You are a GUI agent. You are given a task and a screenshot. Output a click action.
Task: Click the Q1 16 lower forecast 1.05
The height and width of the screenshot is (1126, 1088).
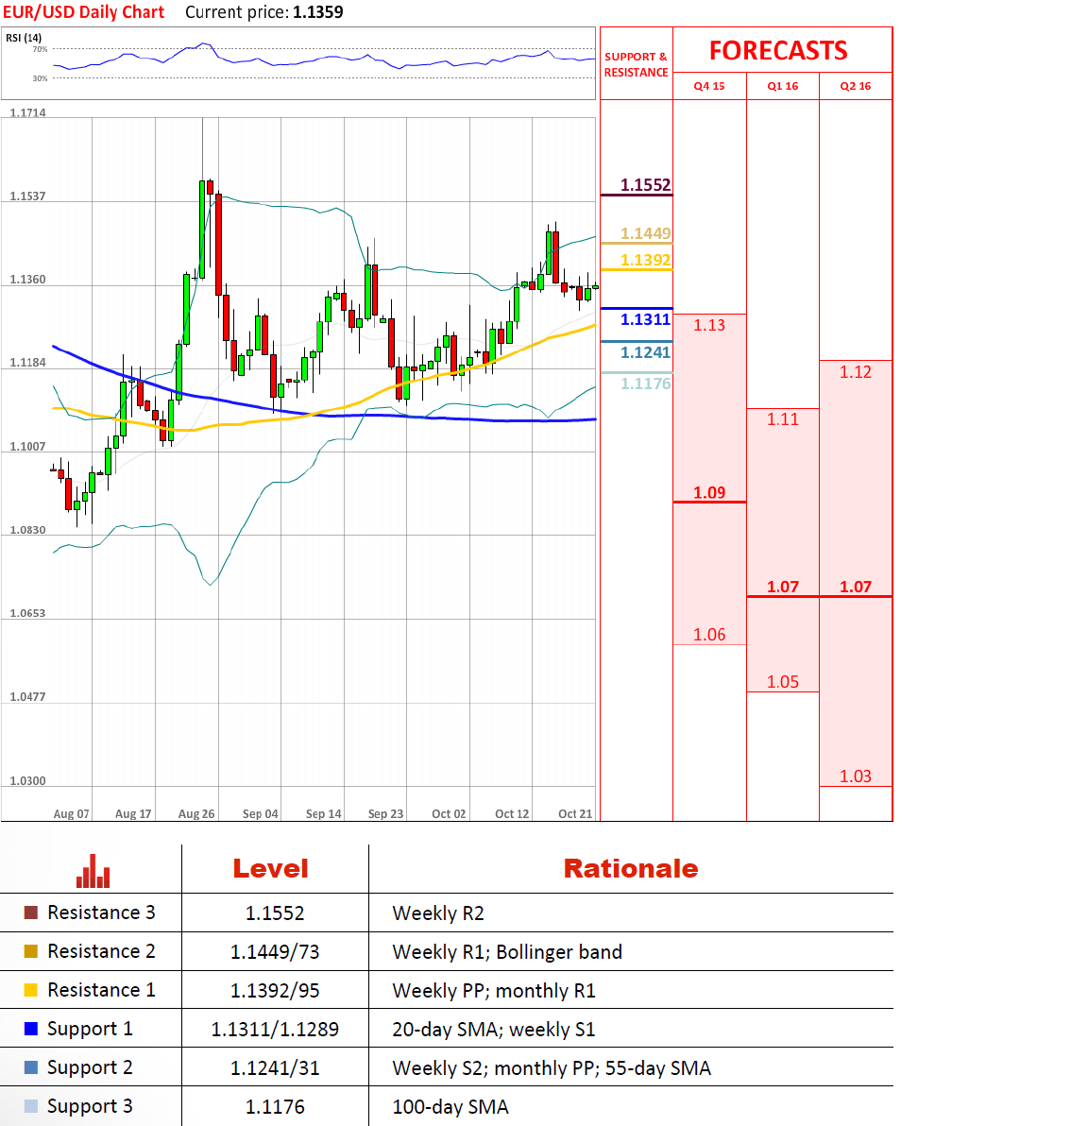[x=783, y=682]
